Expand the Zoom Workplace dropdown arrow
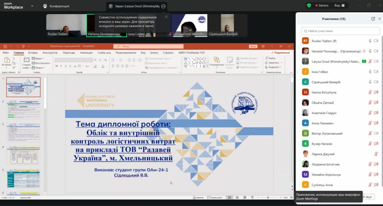This screenshot has height=206, width=383. (x=32, y=6)
